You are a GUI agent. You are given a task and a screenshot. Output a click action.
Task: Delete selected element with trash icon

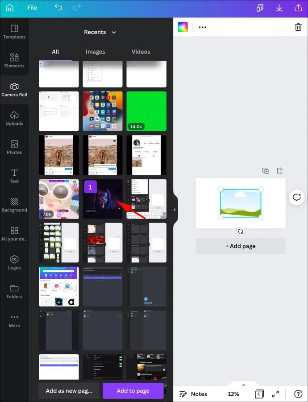[298, 27]
